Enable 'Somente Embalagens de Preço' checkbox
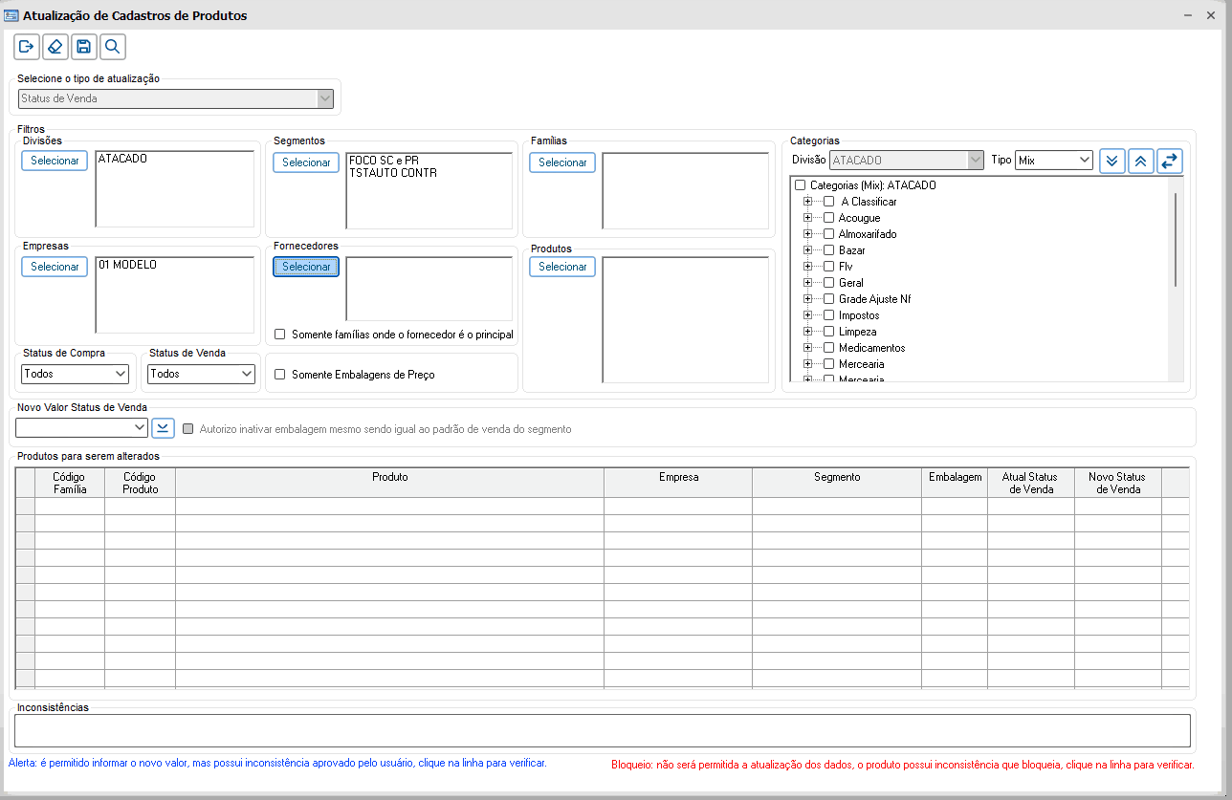This screenshot has height=800, width=1232. [280, 375]
